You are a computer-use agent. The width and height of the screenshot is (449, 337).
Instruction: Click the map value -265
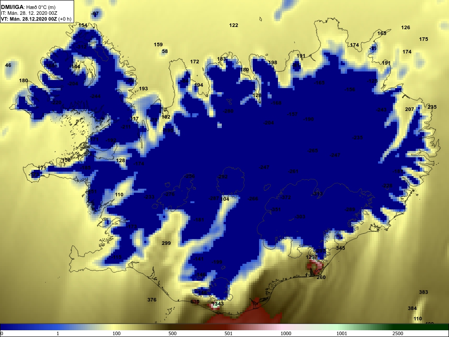tap(313, 151)
